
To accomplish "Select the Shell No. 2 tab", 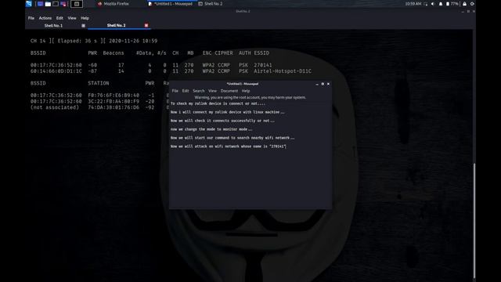I will coord(116,25).
